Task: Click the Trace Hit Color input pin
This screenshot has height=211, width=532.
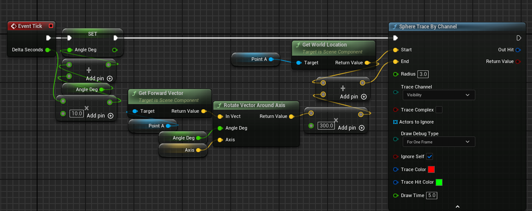Action: pos(395,182)
